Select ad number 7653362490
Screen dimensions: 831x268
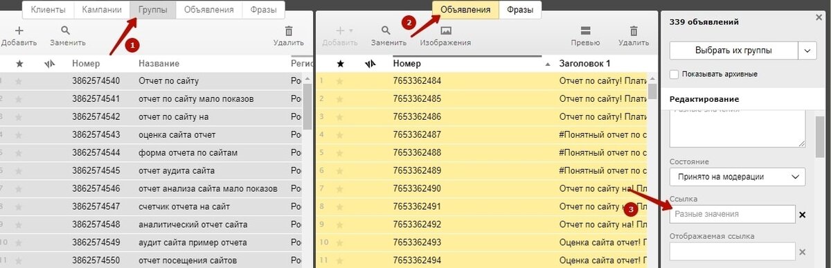click(x=417, y=189)
